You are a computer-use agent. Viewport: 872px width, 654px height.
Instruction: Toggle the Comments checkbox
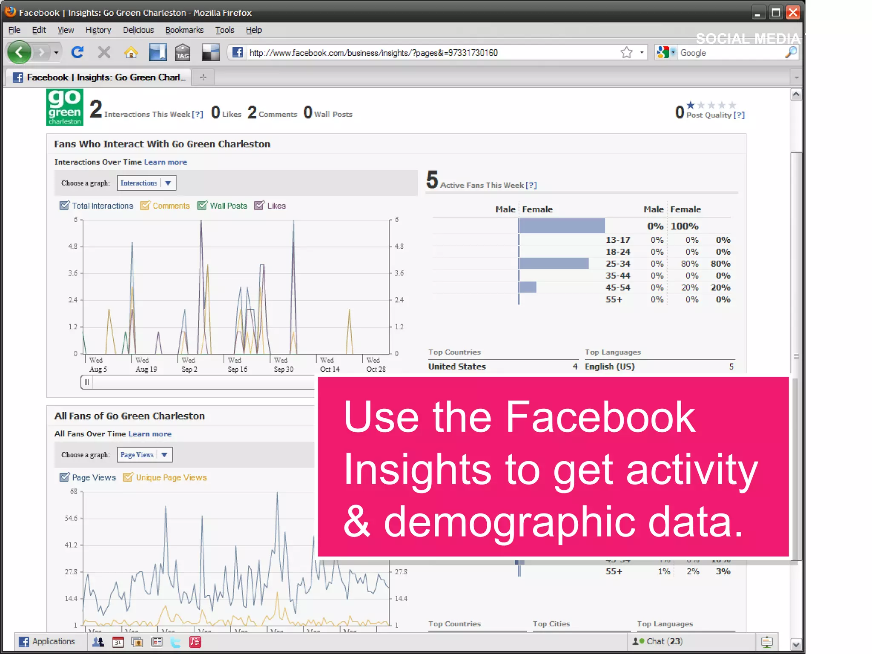145,205
